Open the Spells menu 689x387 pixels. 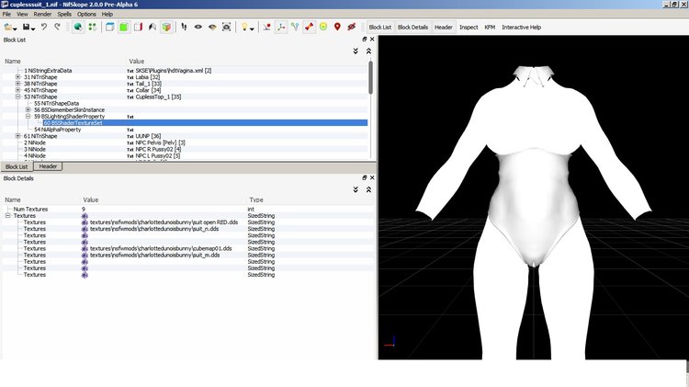(64, 14)
